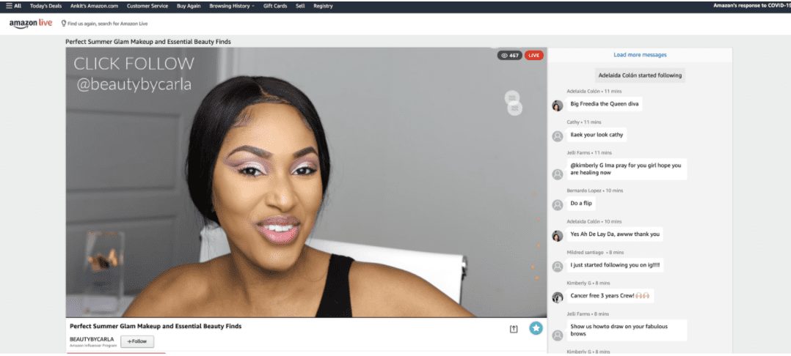
Task: Click the share icon below the video
Action: (514, 329)
